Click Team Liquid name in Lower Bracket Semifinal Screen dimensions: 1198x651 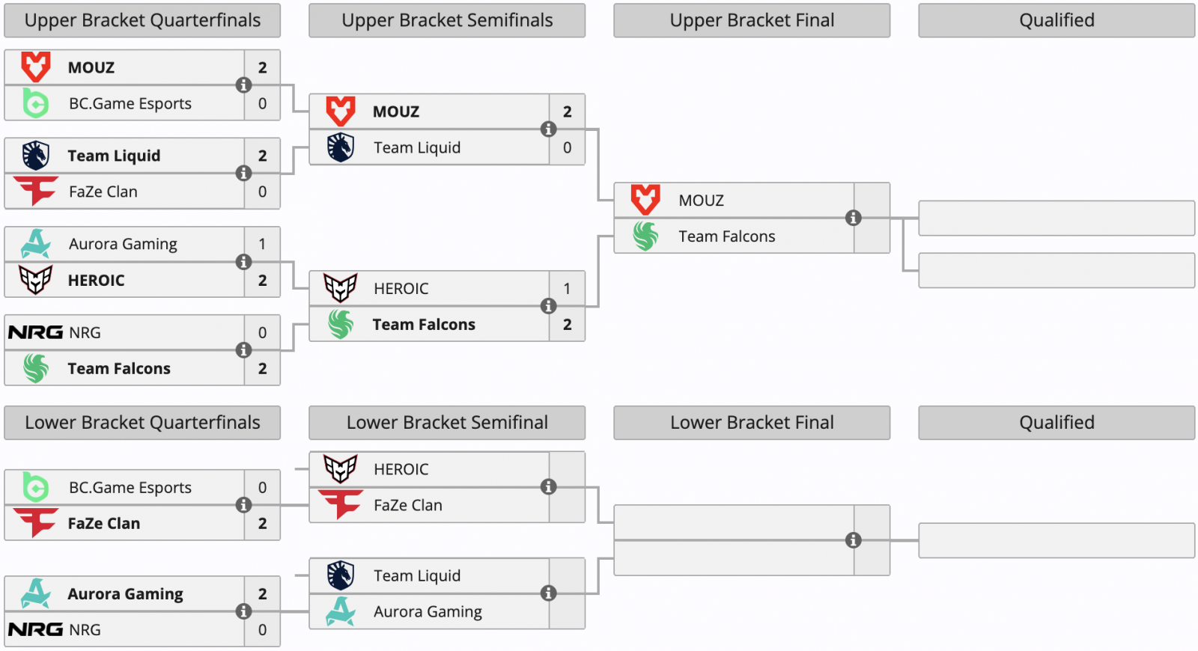click(x=417, y=575)
